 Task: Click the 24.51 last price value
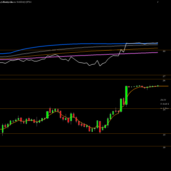163,100
